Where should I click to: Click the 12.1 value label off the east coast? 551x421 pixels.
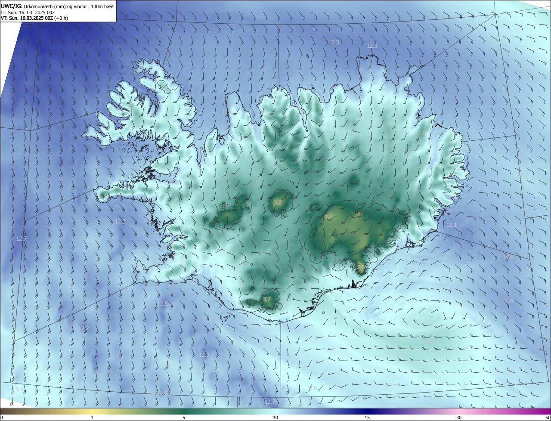[452, 225]
